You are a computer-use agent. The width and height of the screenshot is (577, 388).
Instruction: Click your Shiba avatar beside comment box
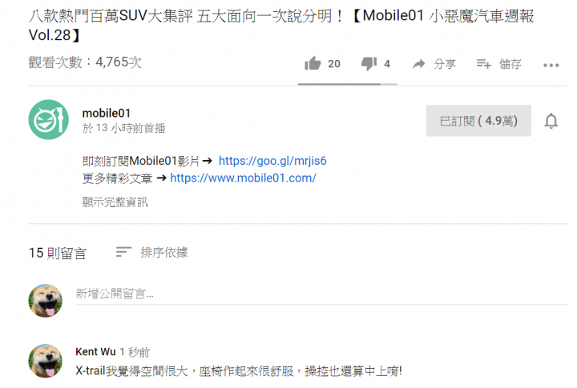pyautogui.click(x=45, y=301)
